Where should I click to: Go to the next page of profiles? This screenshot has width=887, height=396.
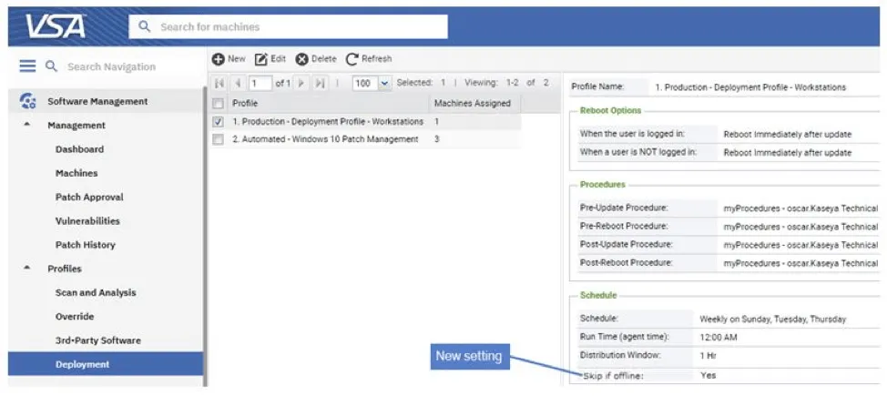301,83
